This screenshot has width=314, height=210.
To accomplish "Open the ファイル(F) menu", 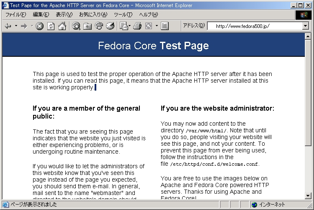I will [x=15, y=15].
